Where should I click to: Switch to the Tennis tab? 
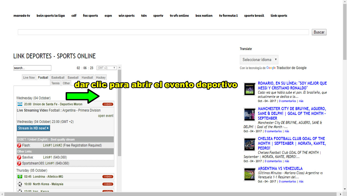click(55, 83)
